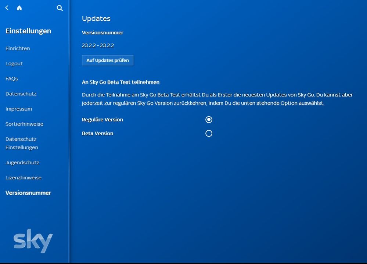Check for updates with Auf Updates prüfen
The image size is (367, 264).
pyautogui.click(x=108, y=60)
